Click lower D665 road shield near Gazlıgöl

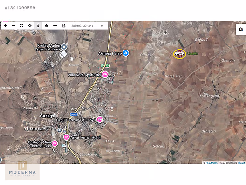tap(74, 114)
